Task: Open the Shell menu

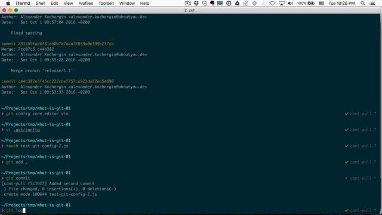Action: pos(41,4)
